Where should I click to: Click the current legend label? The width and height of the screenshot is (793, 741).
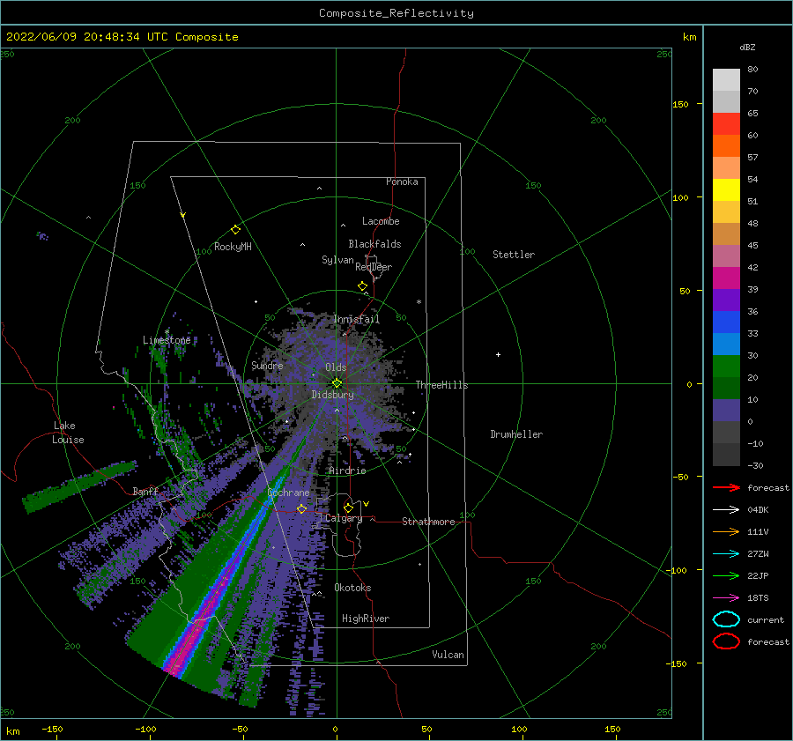[766, 619]
